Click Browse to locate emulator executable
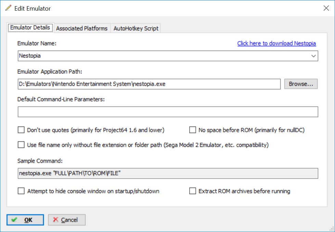 [301, 84]
